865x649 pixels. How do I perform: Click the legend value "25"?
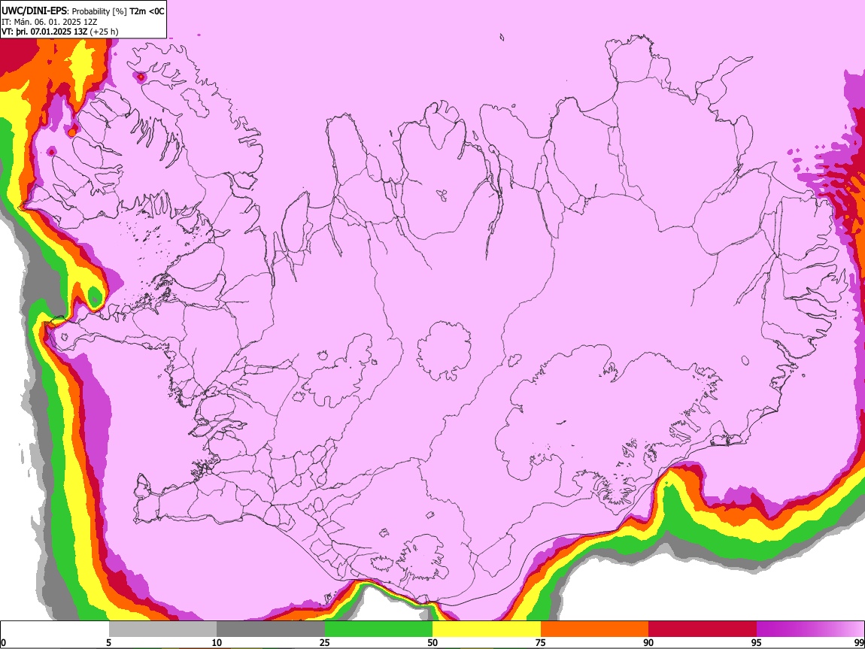coord(324,643)
